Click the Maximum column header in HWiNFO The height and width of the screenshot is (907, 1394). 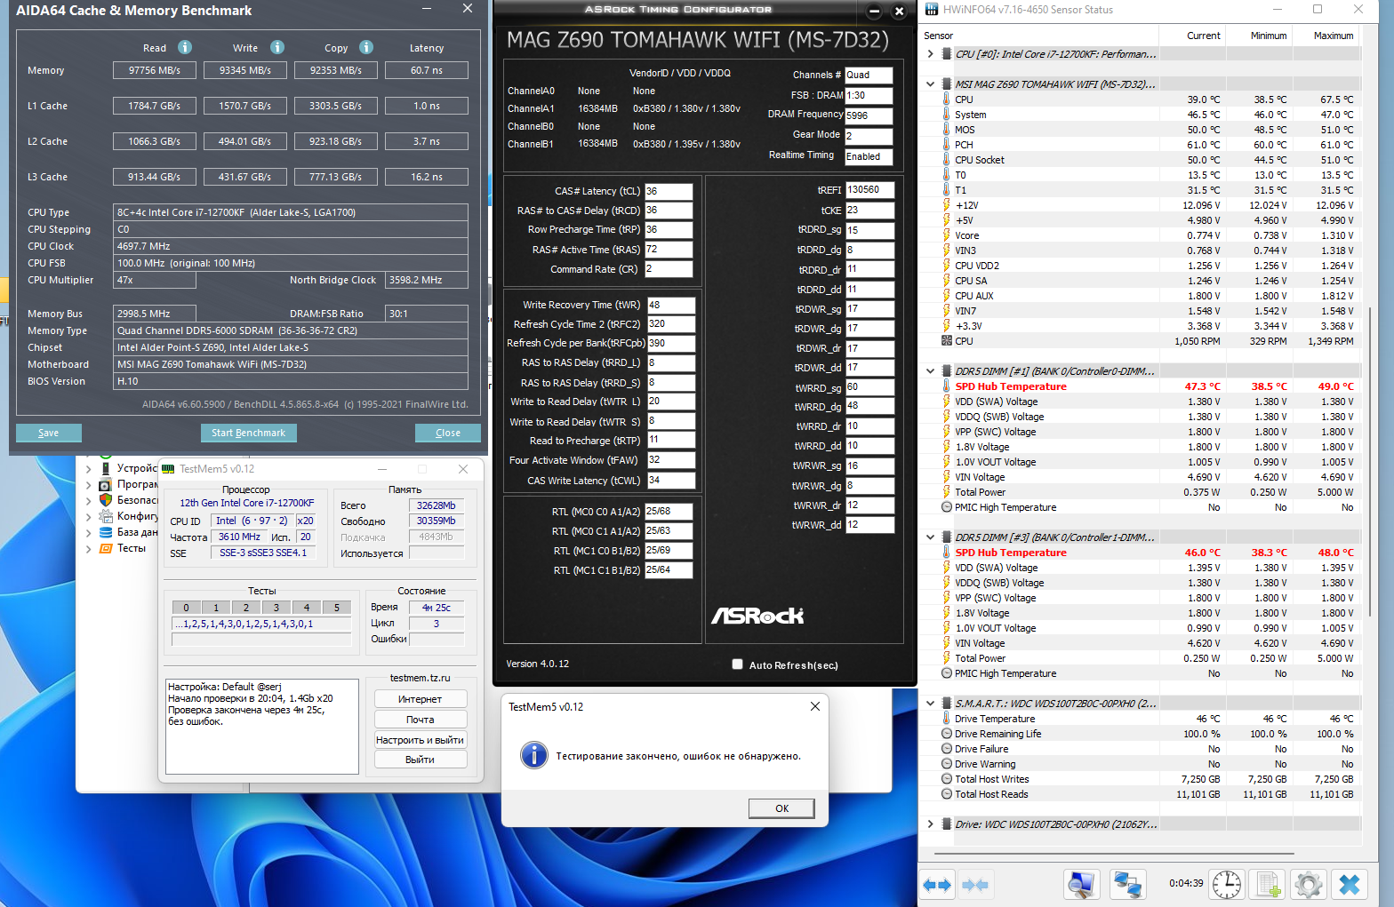click(1326, 36)
